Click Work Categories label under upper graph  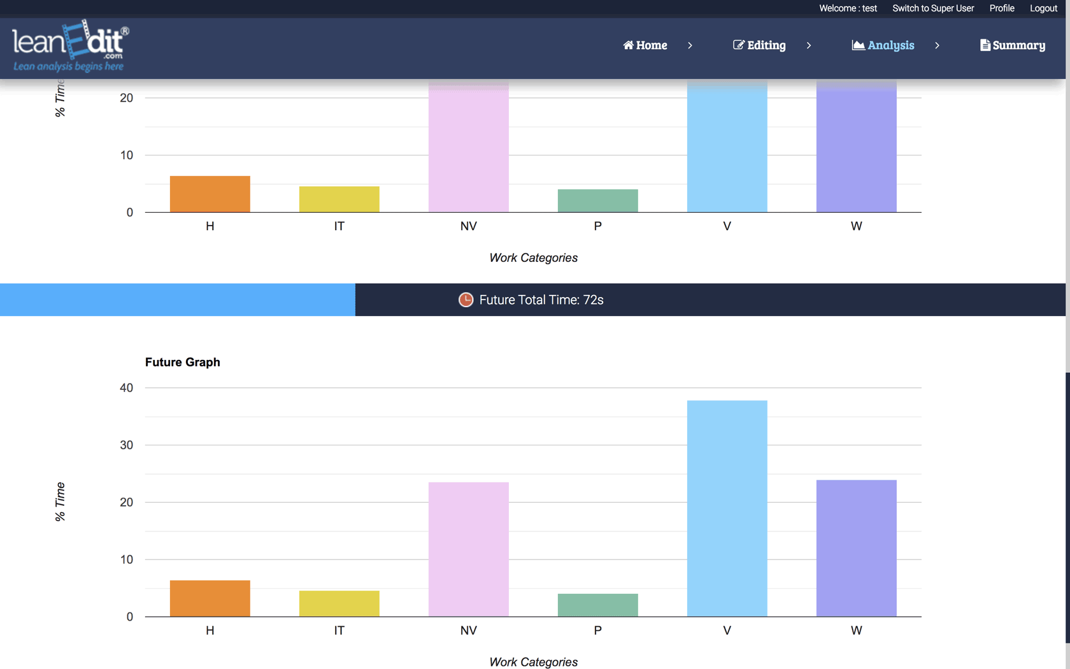pyautogui.click(x=534, y=258)
